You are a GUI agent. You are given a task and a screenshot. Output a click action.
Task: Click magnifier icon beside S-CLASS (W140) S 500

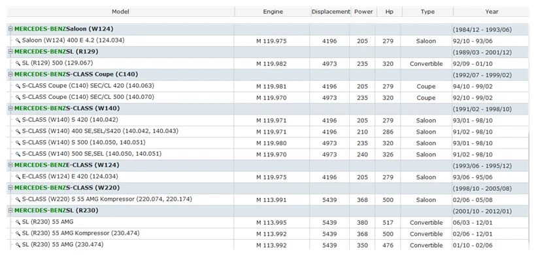[18, 143]
